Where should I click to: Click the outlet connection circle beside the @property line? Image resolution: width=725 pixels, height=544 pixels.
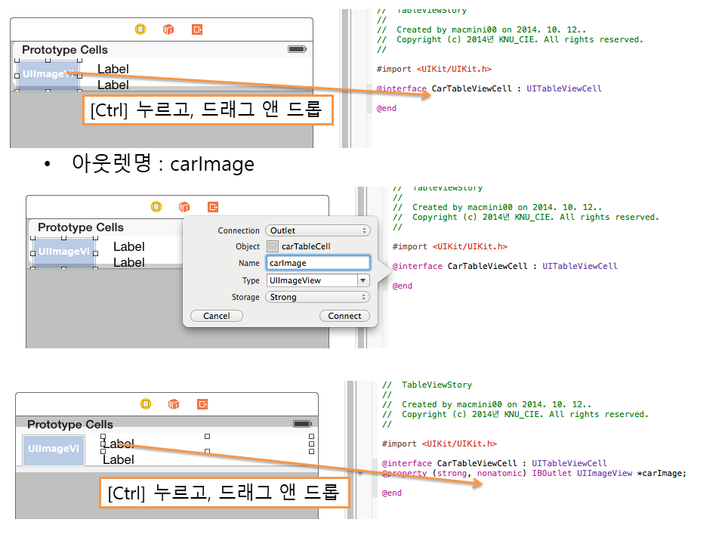pos(361,473)
